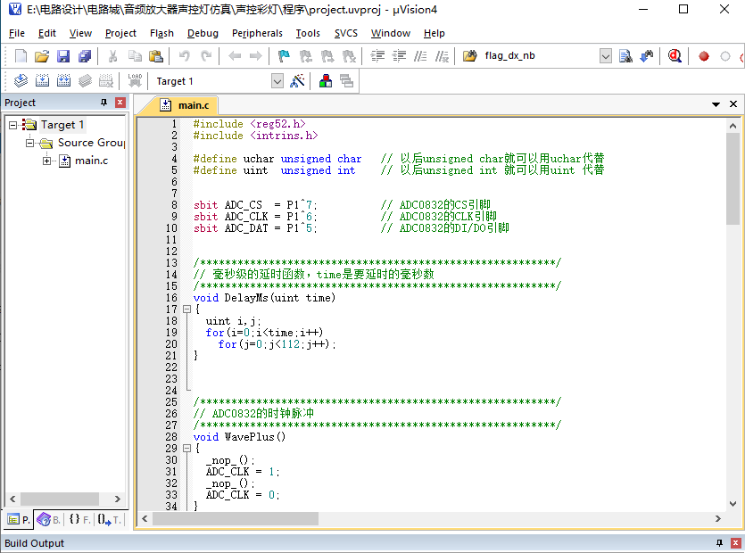Translate the current file
Viewport: 745px width, 553px height.
coord(21,81)
